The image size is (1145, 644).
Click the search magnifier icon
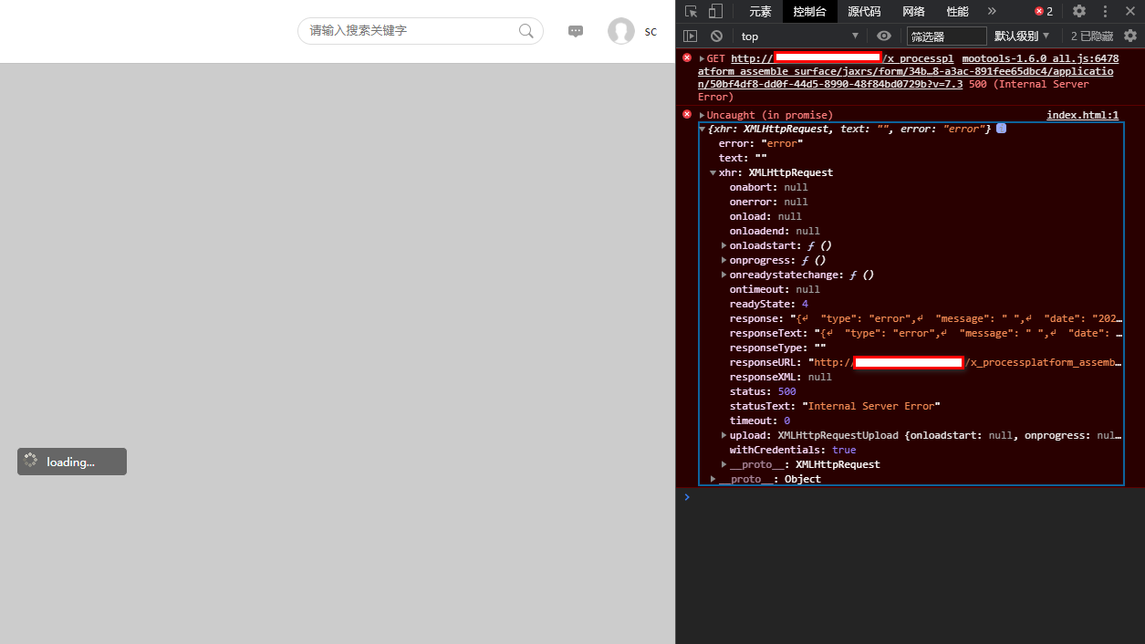pos(526,31)
